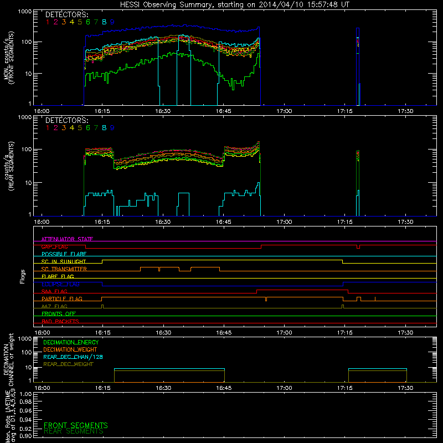Click 16:30 tick label on front segments plot
The image size is (443, 443).
click(163, 111)
